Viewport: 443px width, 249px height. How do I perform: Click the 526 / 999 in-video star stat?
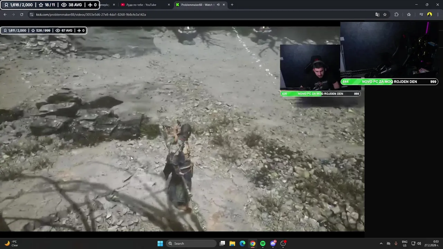coord(41,30)
